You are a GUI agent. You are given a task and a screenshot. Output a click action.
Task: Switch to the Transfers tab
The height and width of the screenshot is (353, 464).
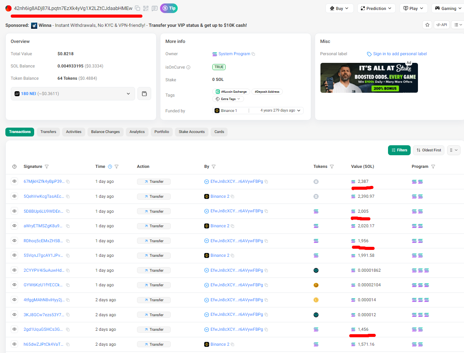point(48,132)
